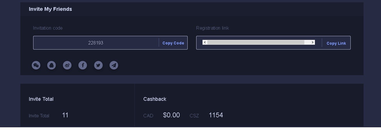Share invitation on Twitter
This screenshot has width=381, height=131.
point(98,65)
